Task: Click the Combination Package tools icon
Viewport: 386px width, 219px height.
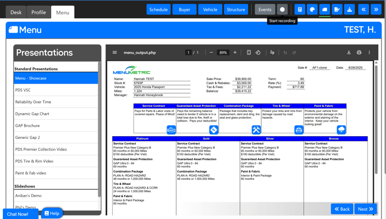Action: click(x=256, y=129)
